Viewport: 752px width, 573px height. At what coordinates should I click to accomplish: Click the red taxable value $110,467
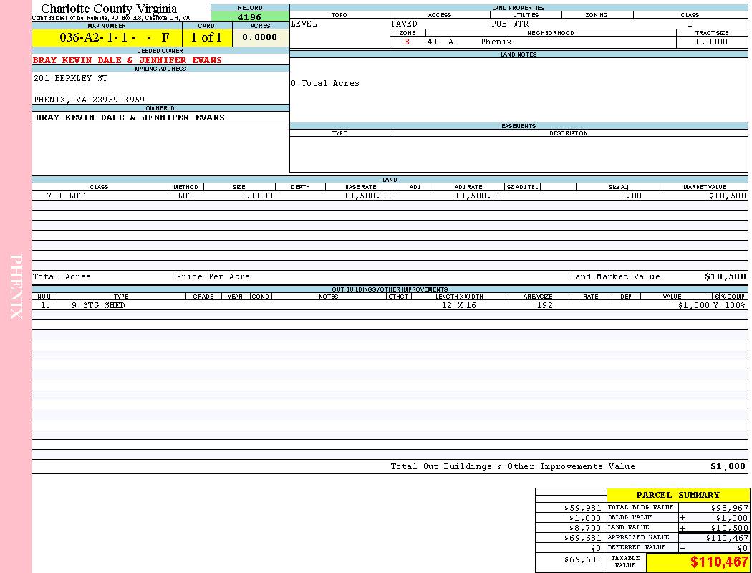[x=719, y=562]
